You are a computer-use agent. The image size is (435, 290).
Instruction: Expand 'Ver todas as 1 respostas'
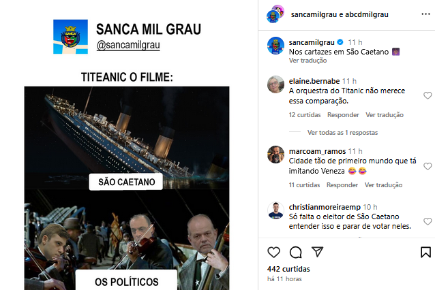(342, 132)
